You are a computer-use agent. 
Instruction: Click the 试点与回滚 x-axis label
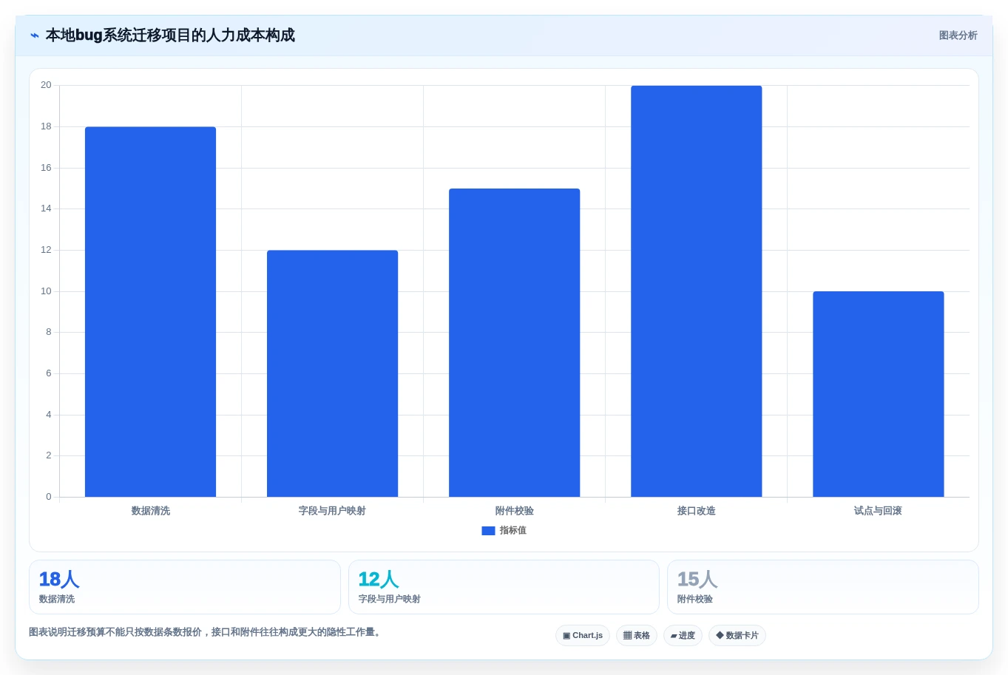tap(878, 511)
